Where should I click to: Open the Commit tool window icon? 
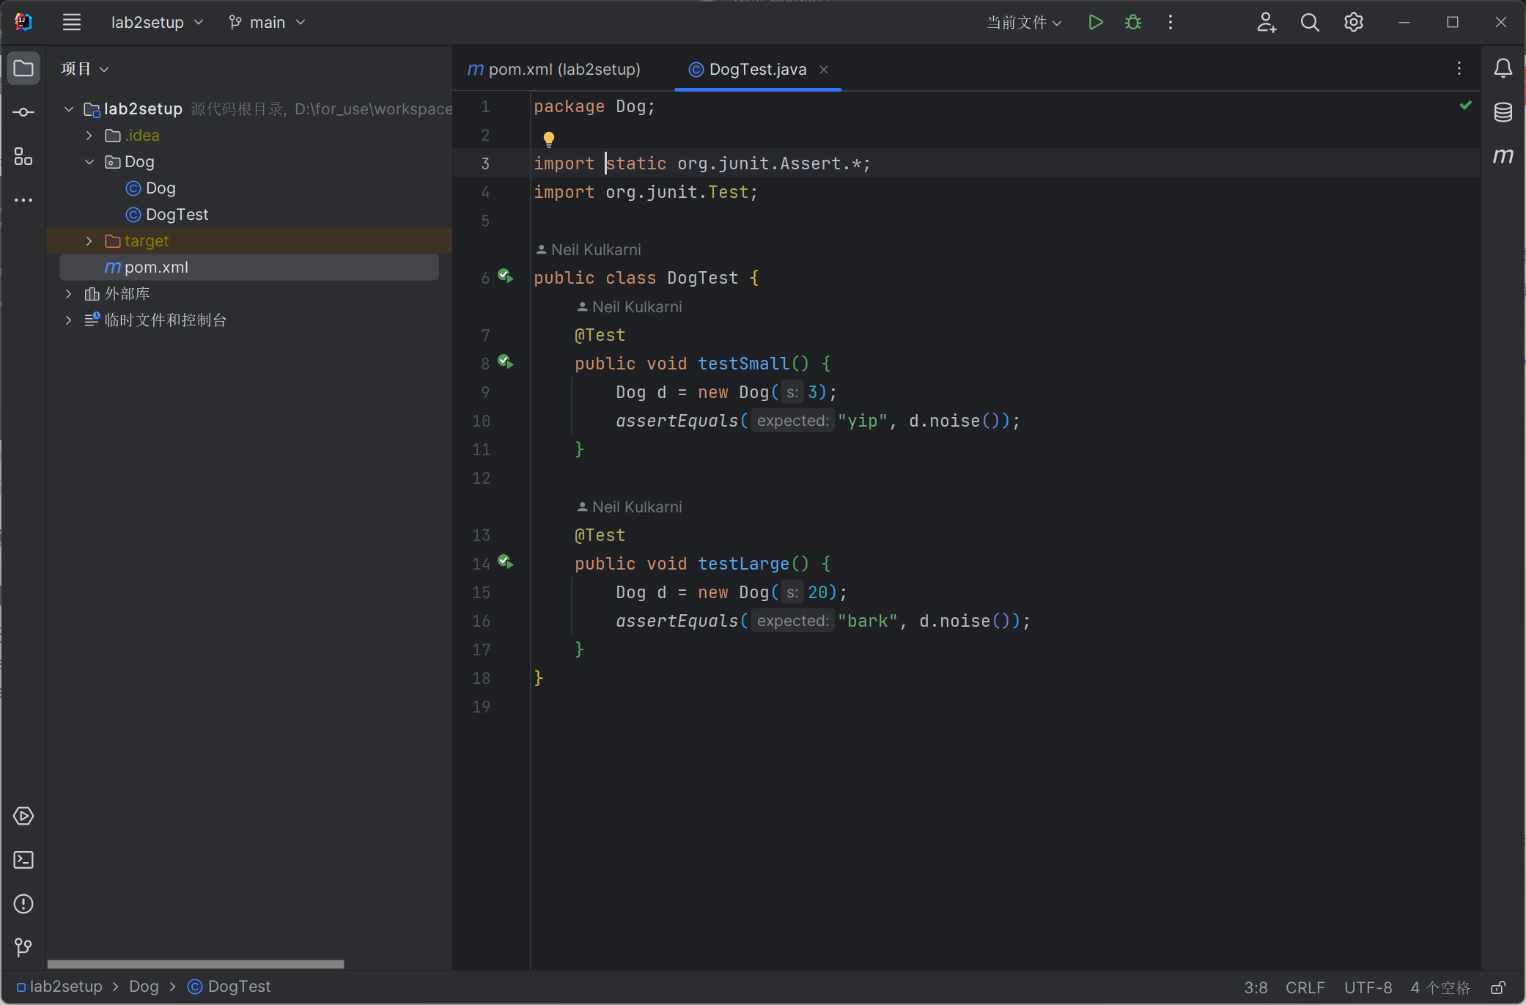coord(23,112)
